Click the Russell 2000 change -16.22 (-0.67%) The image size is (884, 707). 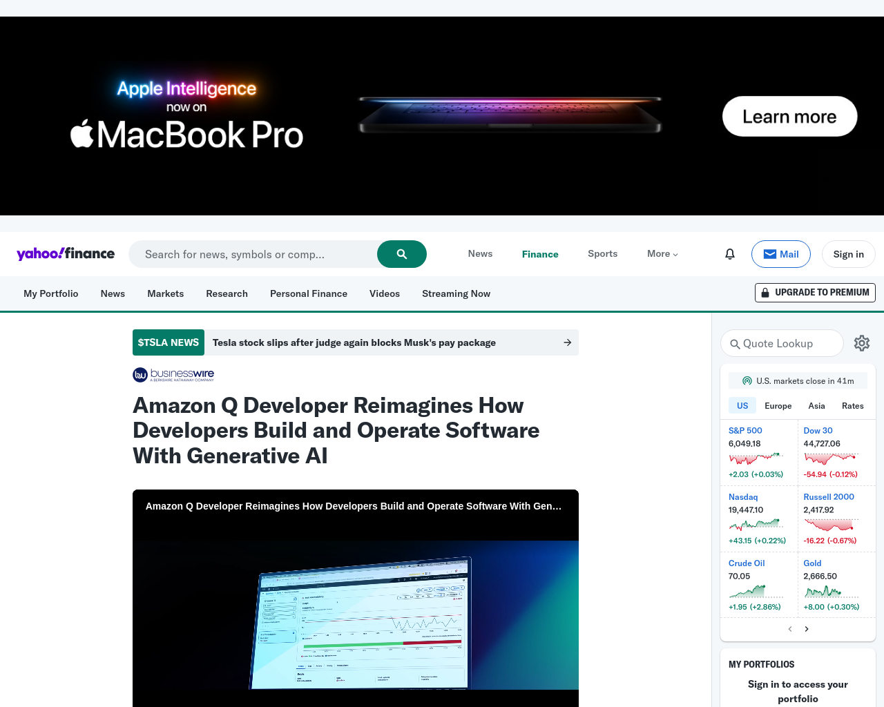pyautogui.click(x=830, y=541)
